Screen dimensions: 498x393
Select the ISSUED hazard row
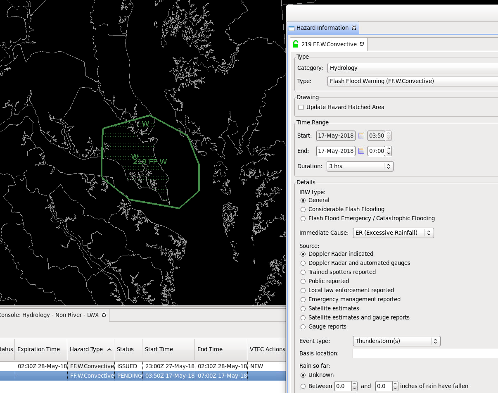(x=142, y=367)
